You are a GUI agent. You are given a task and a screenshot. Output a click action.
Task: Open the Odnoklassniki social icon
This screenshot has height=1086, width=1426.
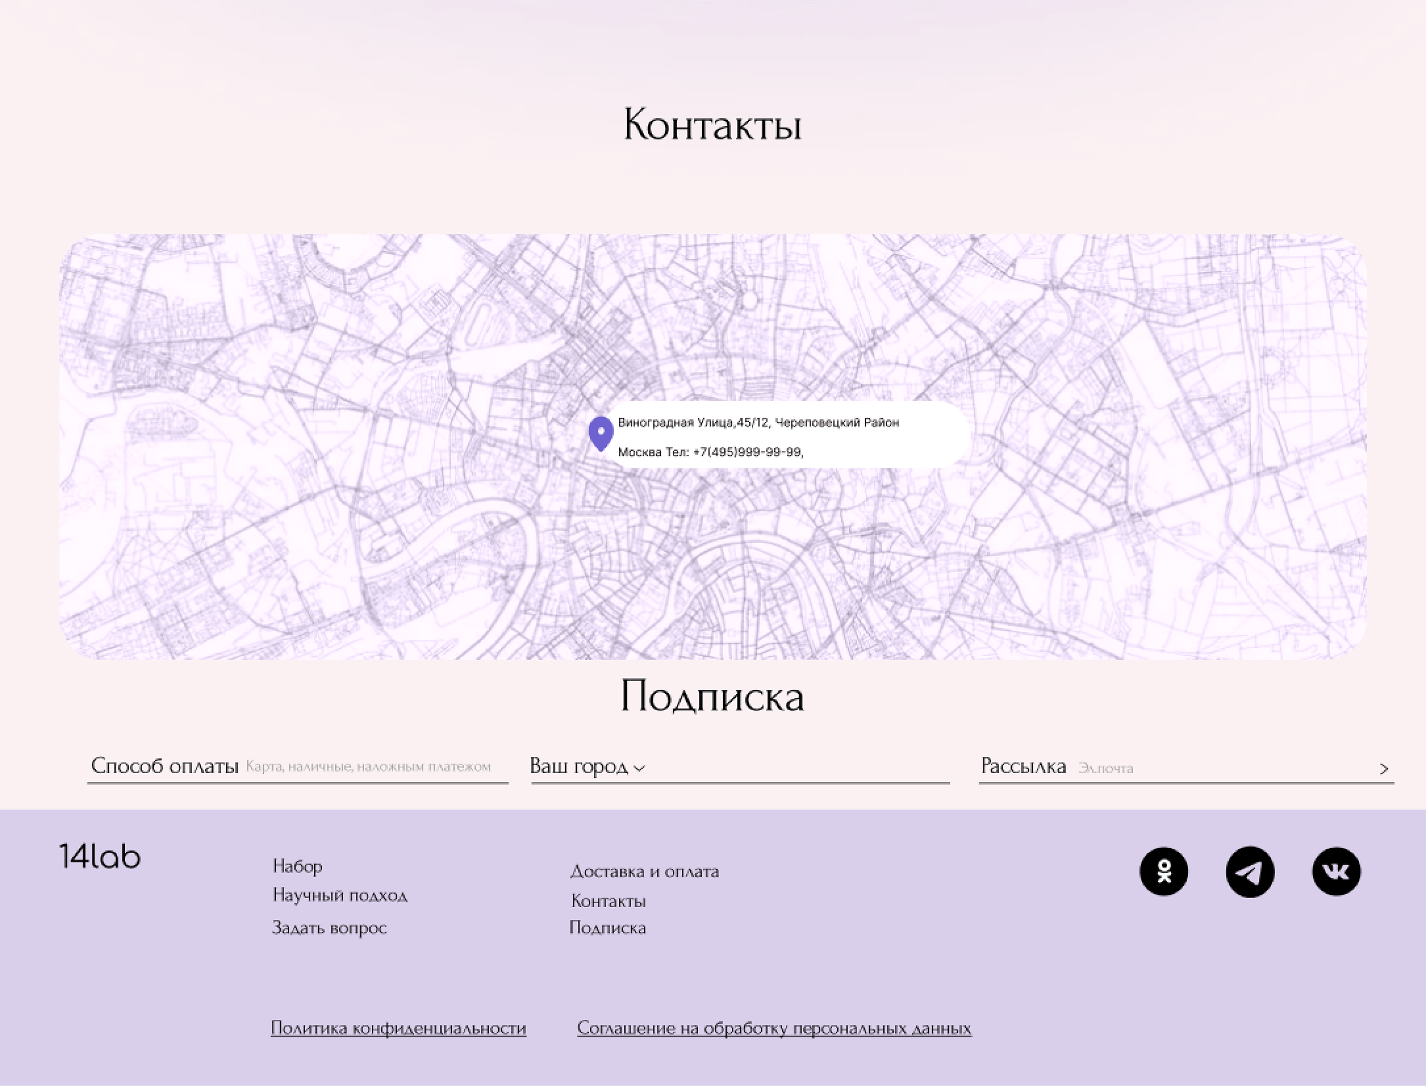(1164, 872)
